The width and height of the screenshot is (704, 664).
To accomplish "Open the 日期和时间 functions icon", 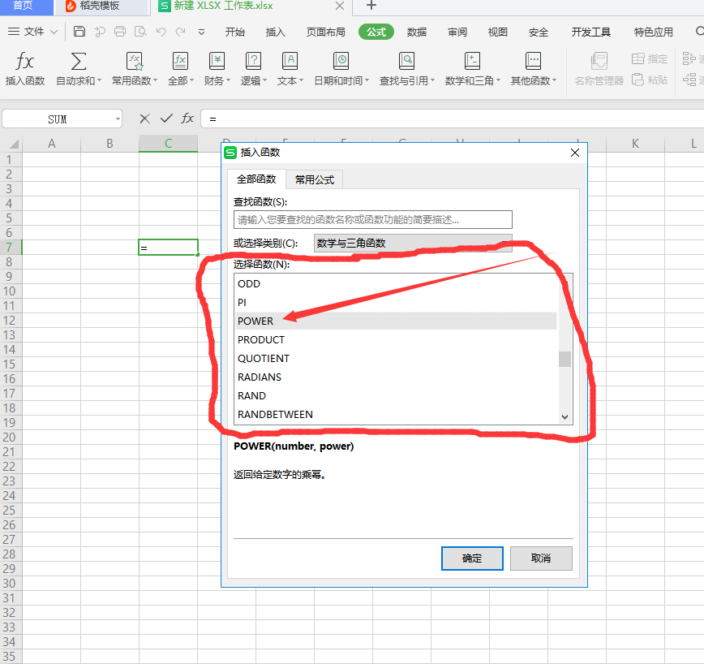I will 341,62.
